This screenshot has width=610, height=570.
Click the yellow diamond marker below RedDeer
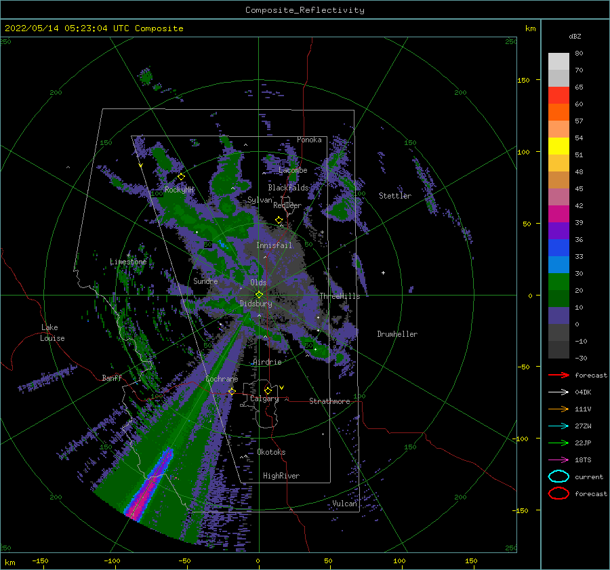pos(279,220)
